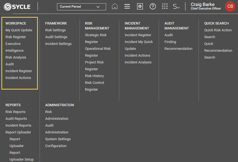The height and width of the screenshot is (162, 238).
Task: Click the Sycle logo
Action: coord(17,7)
